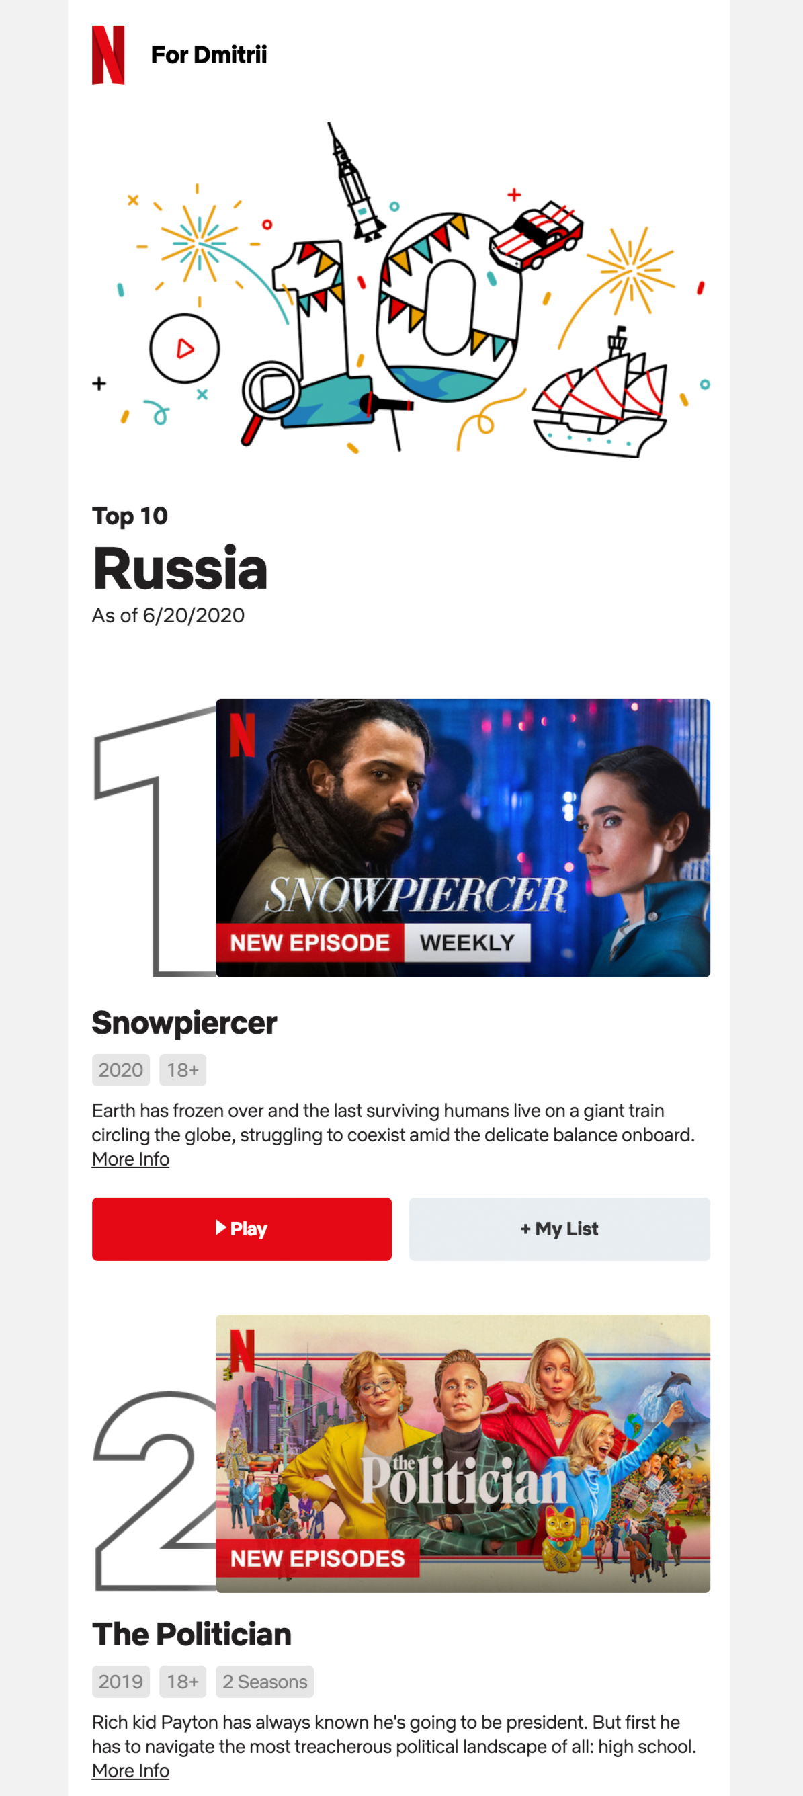Click the sailing ship illustration
Screen dimensions: 803x1796
click(599, 395)
